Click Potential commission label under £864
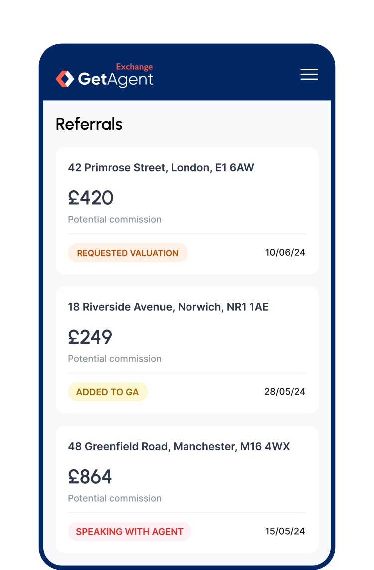 (115, 498)
